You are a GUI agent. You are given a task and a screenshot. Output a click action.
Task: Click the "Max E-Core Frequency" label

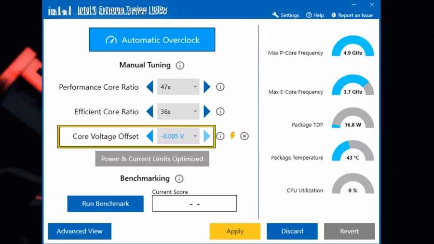(x=296, y=92)
